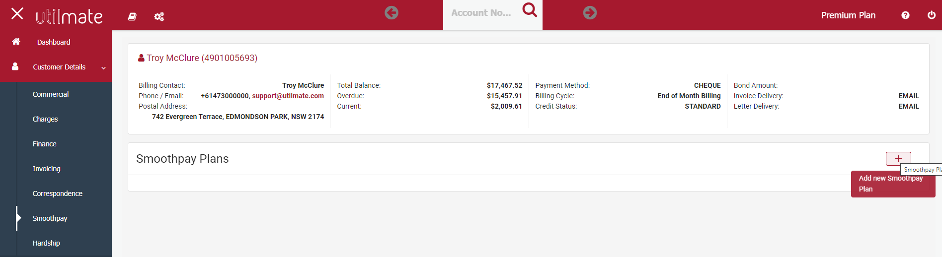This screenshot has width=942, height=257.
Task: Click Total Balance value $17,467.52
Action: click(x=504, y=85)
